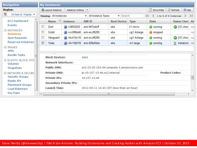The image size is (197, 148).
Task: Click the US flag region icon
Action: [x=5, y=14]
